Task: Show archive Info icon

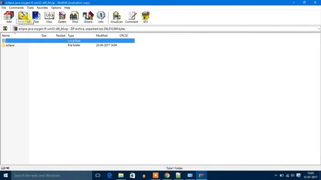Action: pos(101,17)
